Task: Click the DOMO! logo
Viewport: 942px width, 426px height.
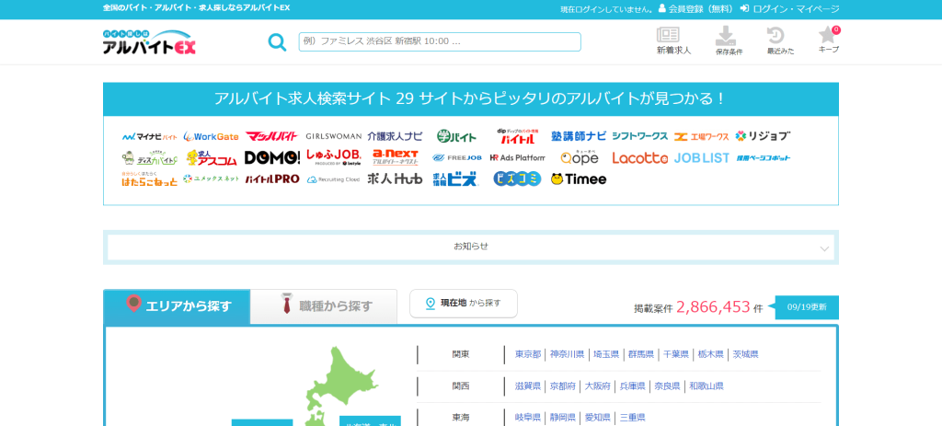Action: (x=272, y=158)
